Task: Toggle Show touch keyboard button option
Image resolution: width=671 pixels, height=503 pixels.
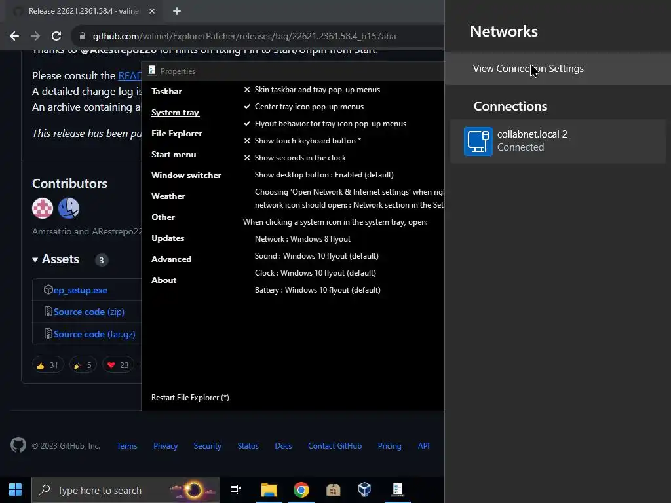Action: [303, 141]
